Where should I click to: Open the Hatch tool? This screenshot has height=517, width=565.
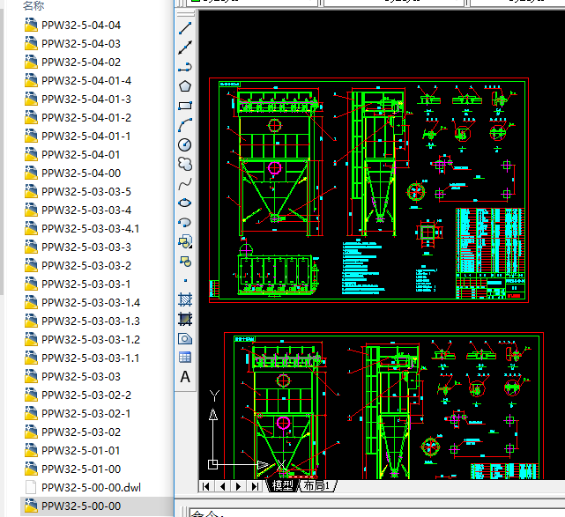185,299
